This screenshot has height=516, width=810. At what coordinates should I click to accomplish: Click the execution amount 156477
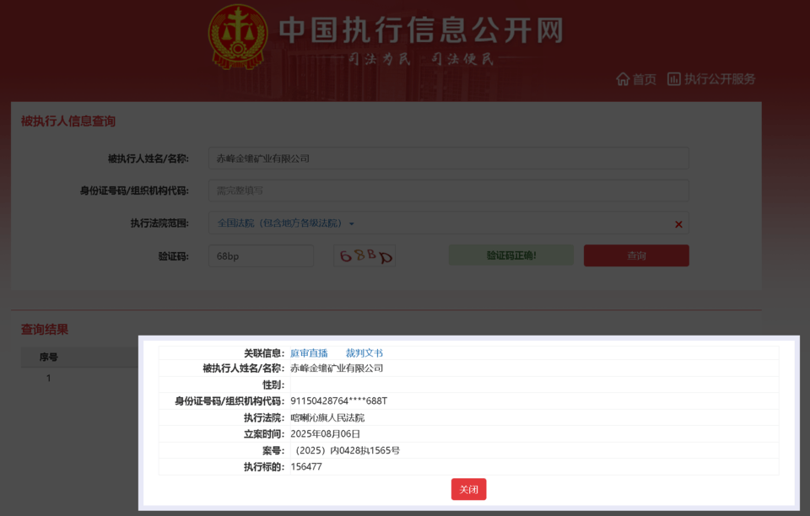(x=306, y=466)
